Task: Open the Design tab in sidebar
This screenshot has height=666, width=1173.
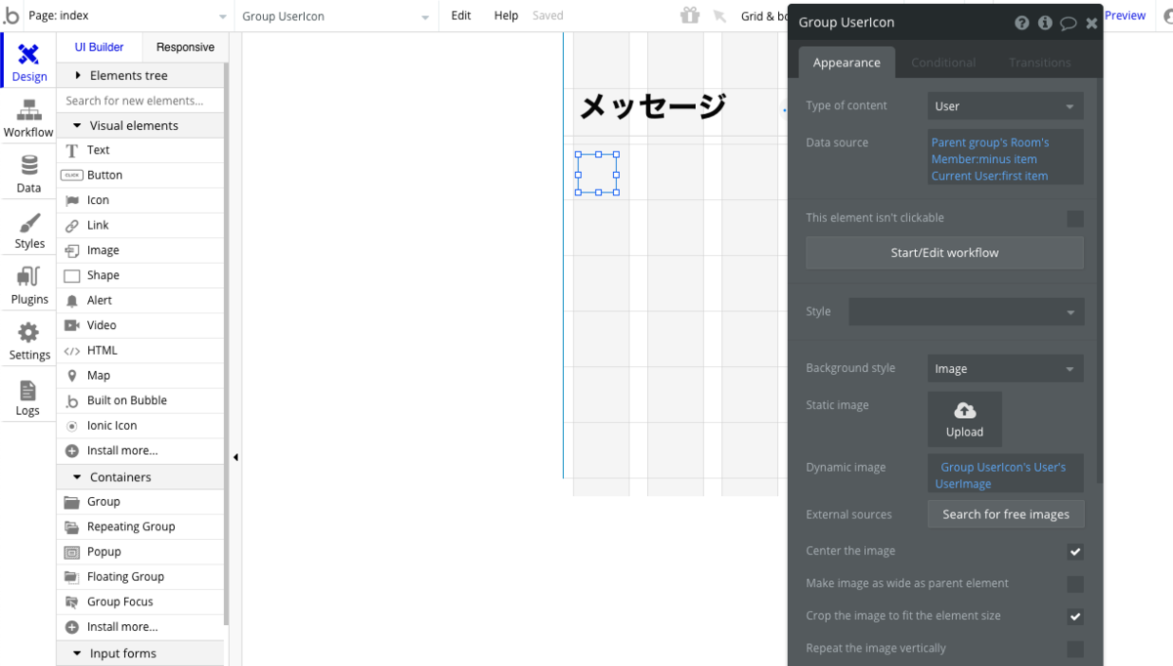Action: (28, 62)
